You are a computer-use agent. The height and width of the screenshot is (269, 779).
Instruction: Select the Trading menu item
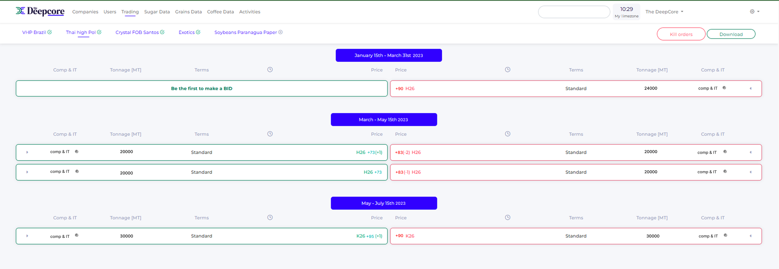click(x=130, y=12)
